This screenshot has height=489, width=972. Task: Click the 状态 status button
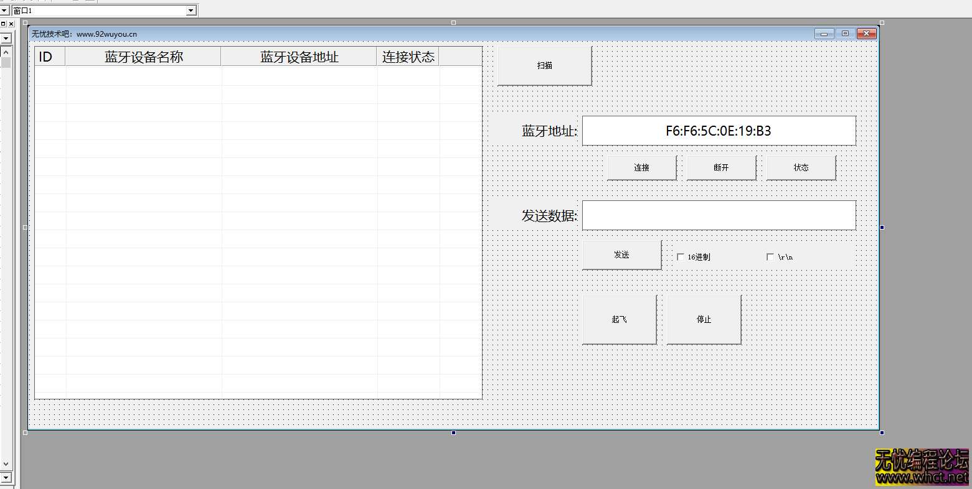point(800,167)
